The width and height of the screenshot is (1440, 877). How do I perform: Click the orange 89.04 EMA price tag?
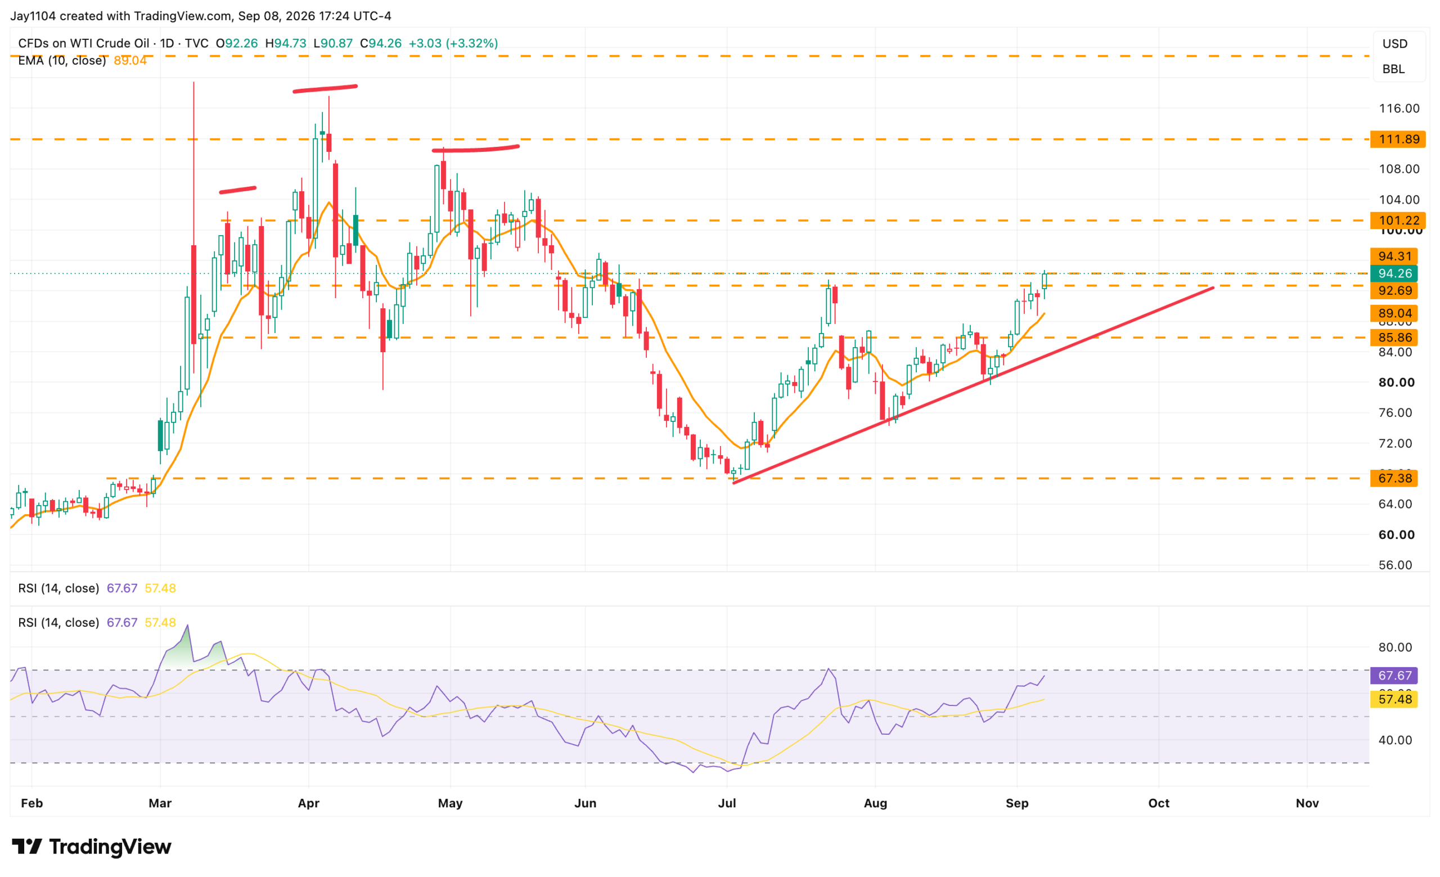pos(1394,313)
